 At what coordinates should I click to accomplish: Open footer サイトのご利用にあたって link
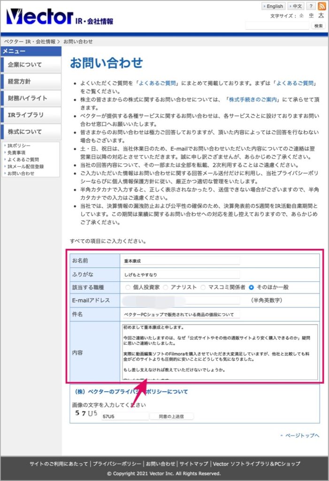coord(59,464)
